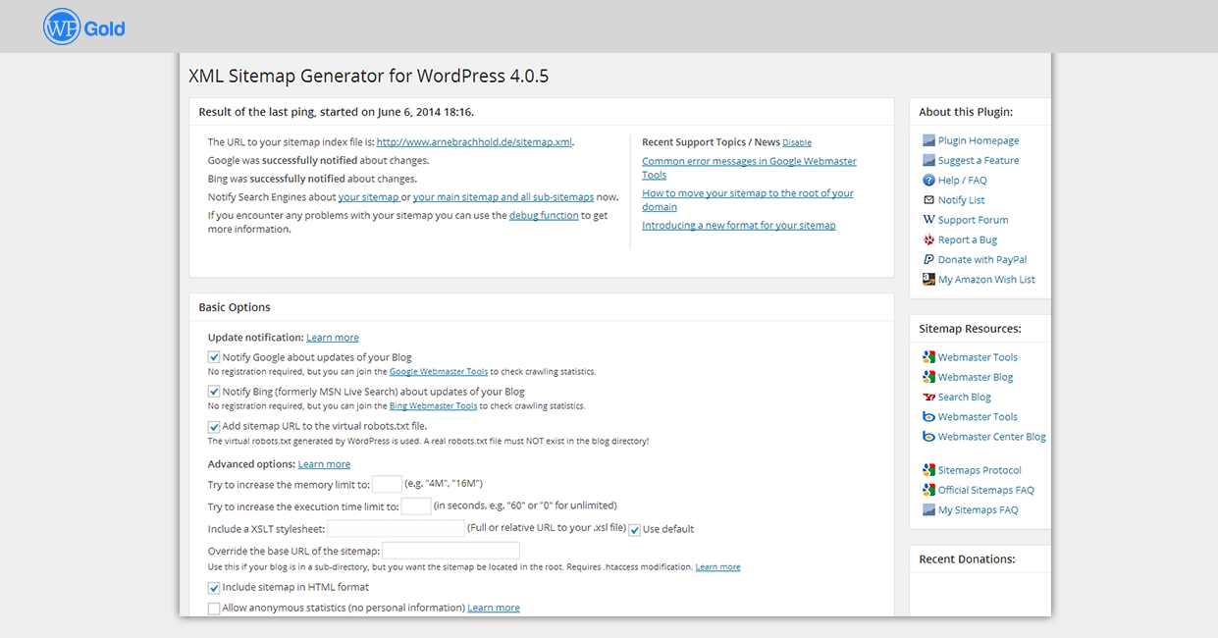Disable Recent Support Topics news

point(796,143)
